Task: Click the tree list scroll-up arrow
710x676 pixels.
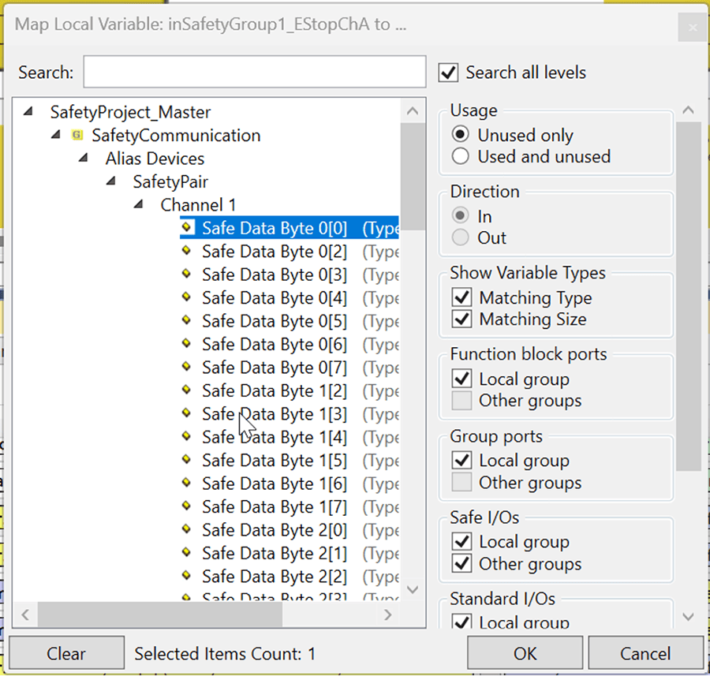Action: (x=413, y=111)
